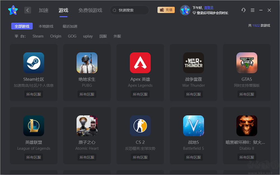Click the Apex Legends subtitle
The image size is (280, 175).
pos(140,85)
